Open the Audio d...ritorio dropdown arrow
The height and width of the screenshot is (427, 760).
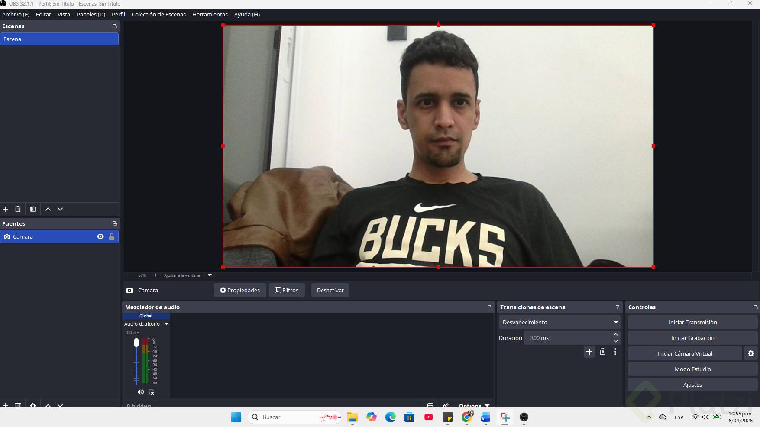tap(166, 324)
